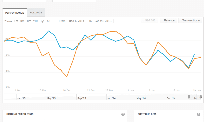This screenshot has height=122, width=204.
Task: Click the 1. Jan axis label
Action: [x=131, y=90]
